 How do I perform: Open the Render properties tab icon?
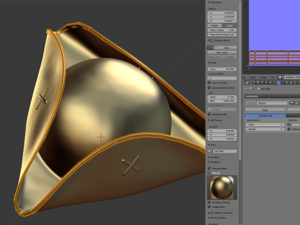pyautogui.click(x=254, y=82)
